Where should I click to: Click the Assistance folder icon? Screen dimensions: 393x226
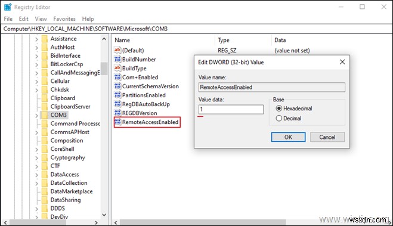tap(44, 39)
